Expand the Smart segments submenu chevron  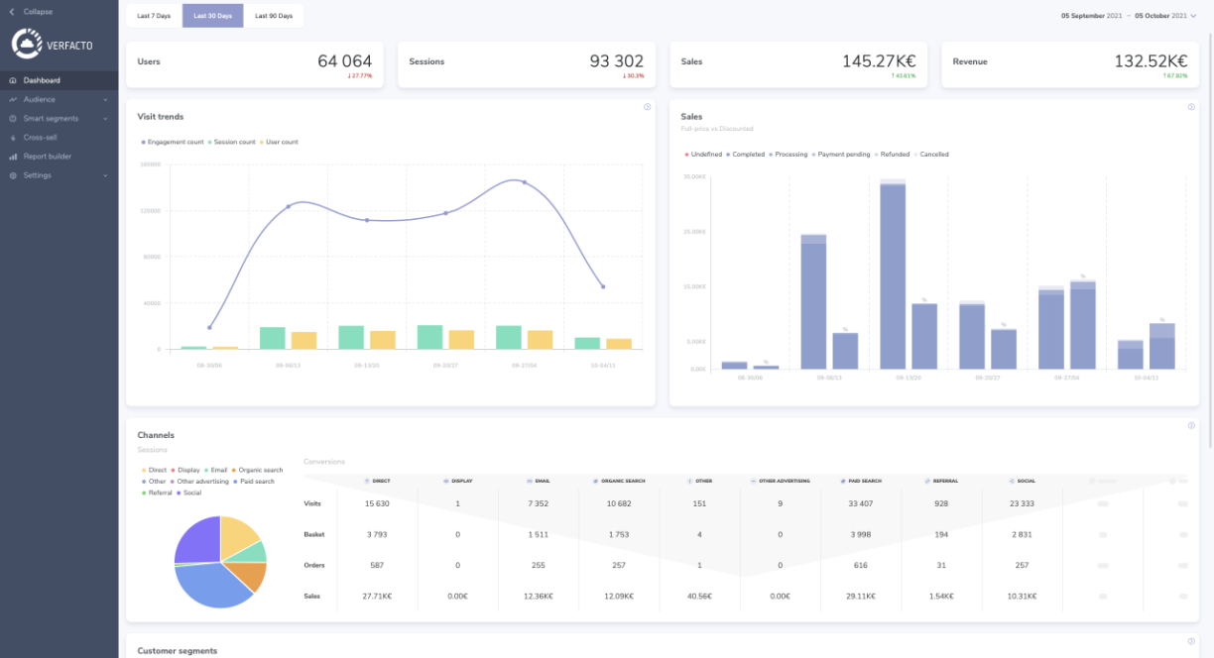[105, 119]
